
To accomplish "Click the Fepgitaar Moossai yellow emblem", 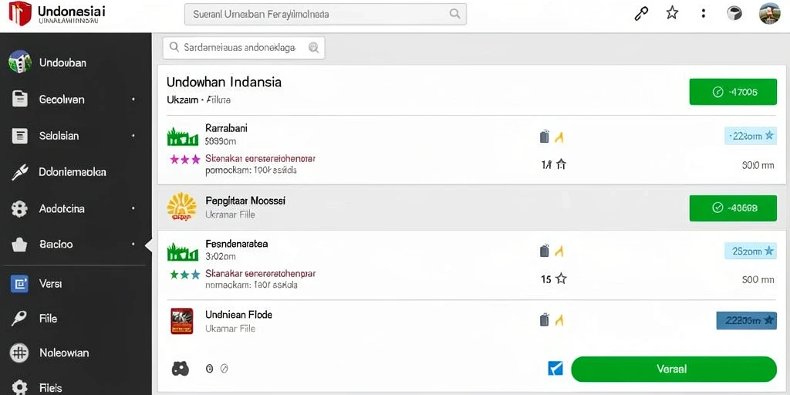I will point(182,207).
